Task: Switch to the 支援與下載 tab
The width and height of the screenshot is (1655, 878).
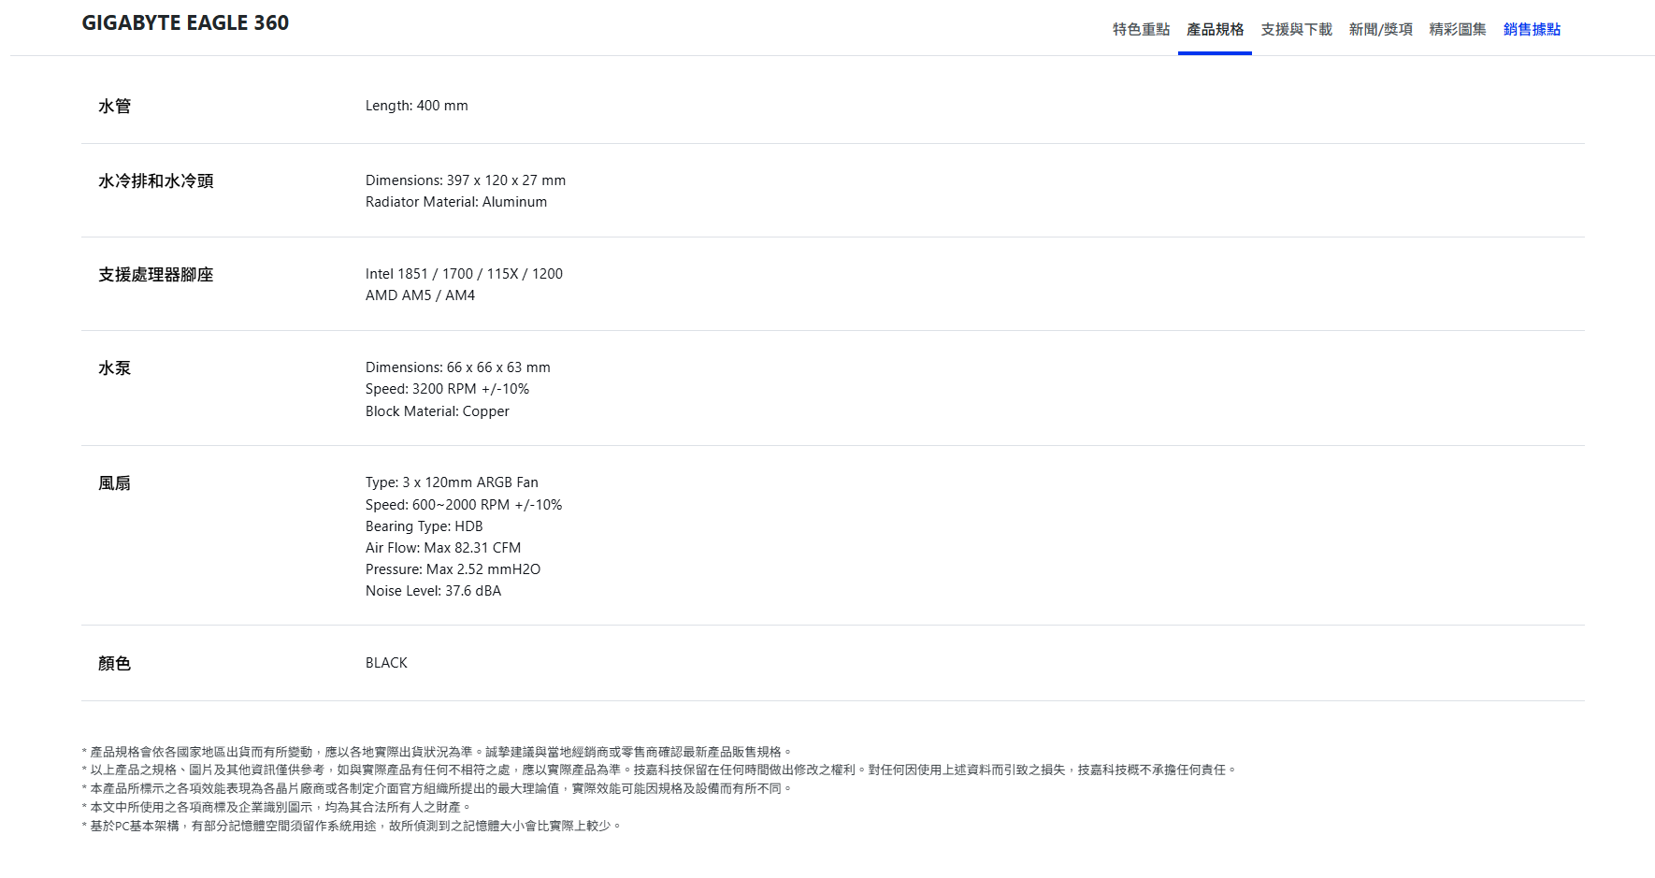Action: 1296,30
